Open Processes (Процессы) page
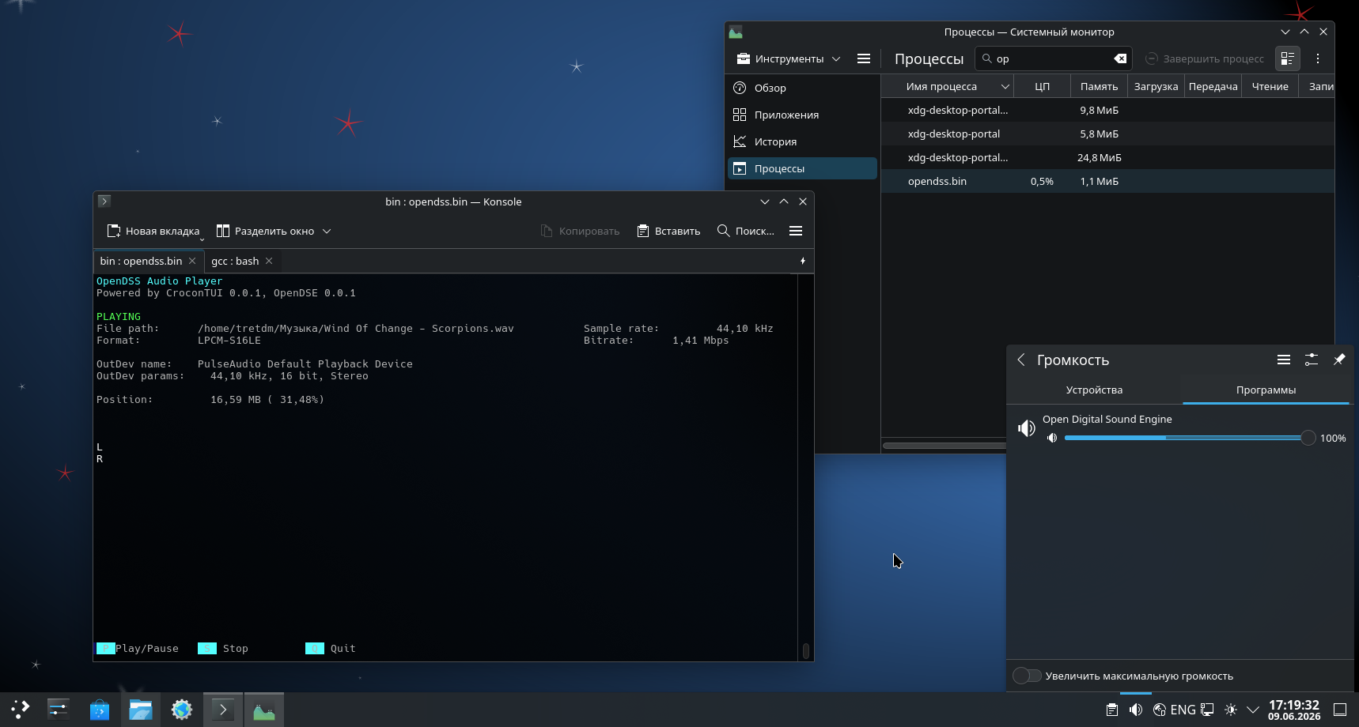 tap(802, 168)
